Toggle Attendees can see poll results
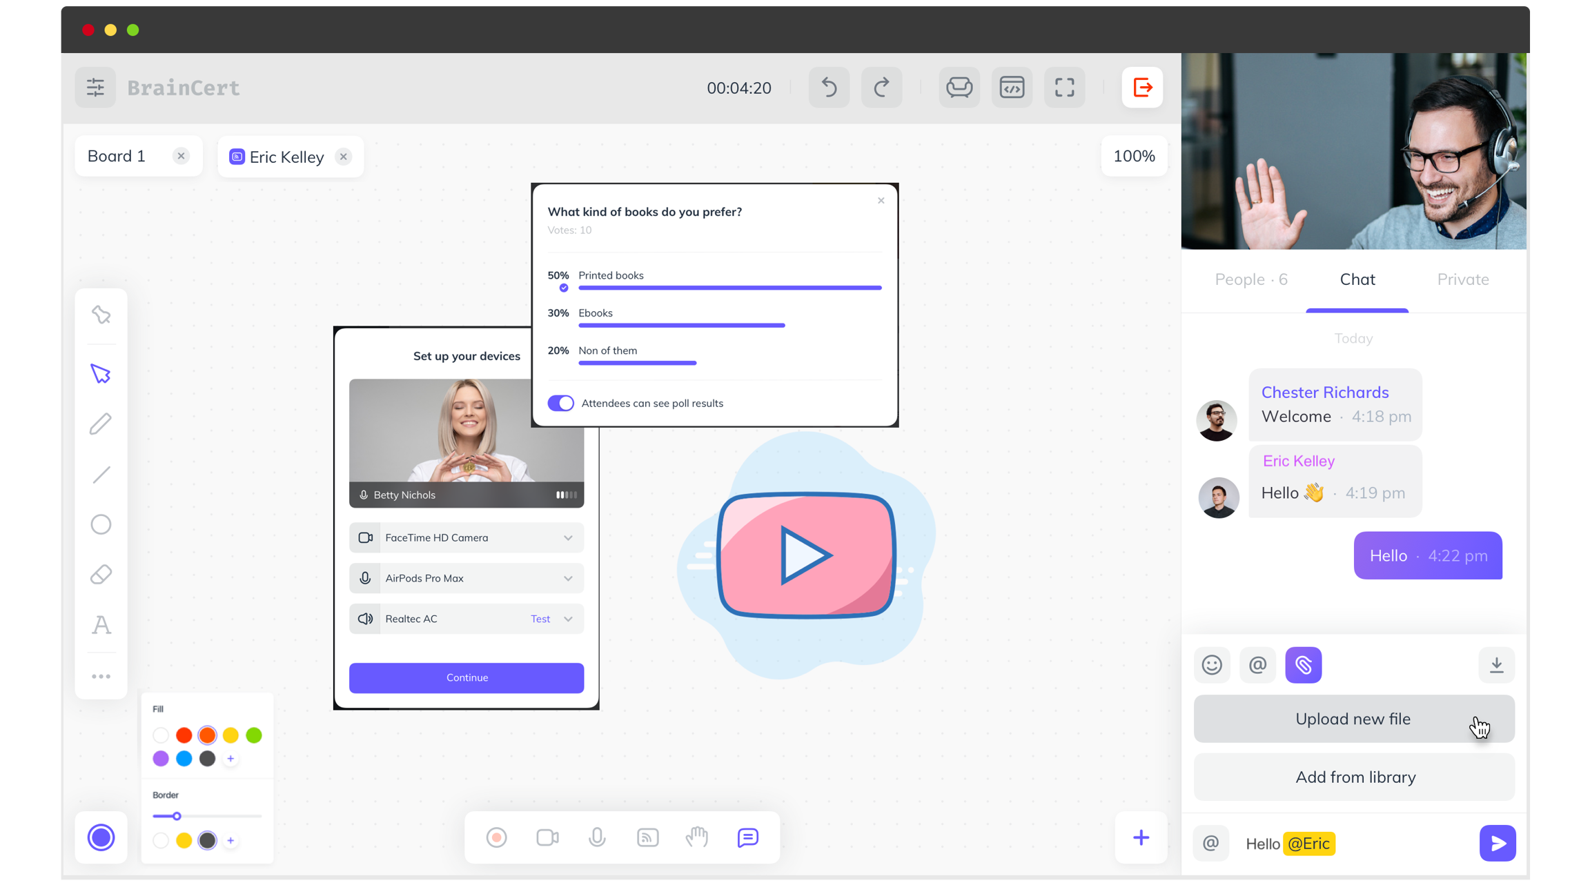 tap(561, 404)
